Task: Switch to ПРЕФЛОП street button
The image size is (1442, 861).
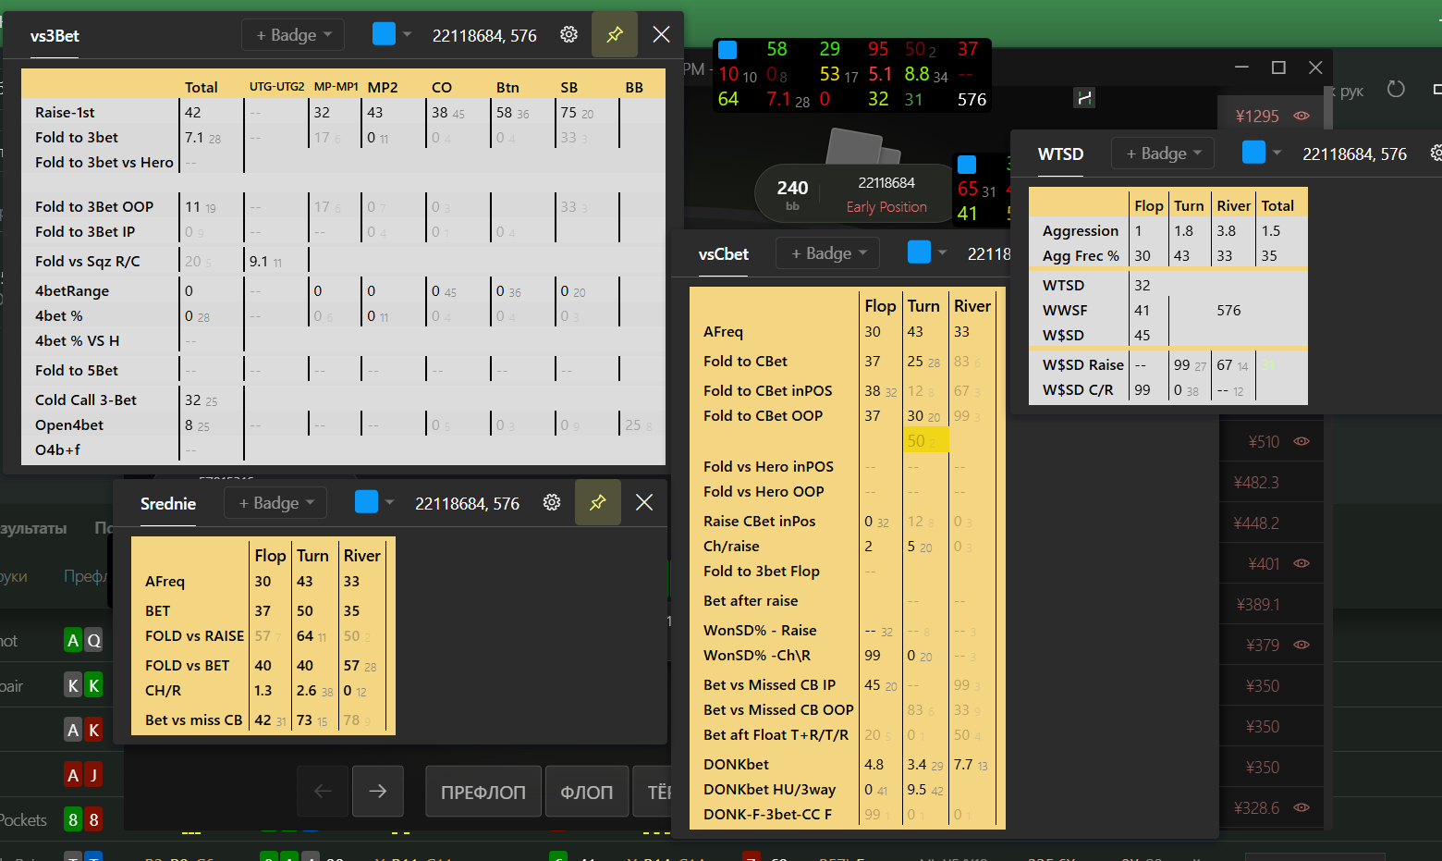Action: pos(483,792)
